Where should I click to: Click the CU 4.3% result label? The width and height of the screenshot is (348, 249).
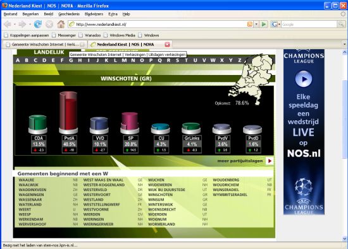(x=161, y=144)
